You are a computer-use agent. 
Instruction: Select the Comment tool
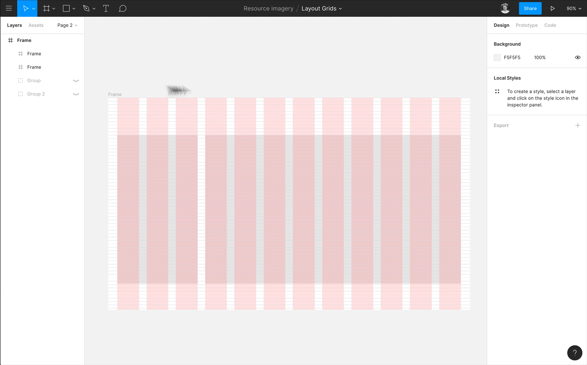tap(122, 8)
